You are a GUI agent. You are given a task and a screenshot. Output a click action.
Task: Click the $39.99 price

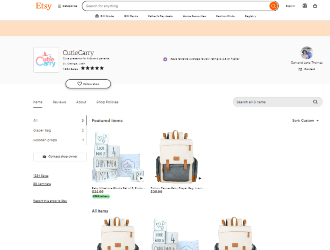156,192
